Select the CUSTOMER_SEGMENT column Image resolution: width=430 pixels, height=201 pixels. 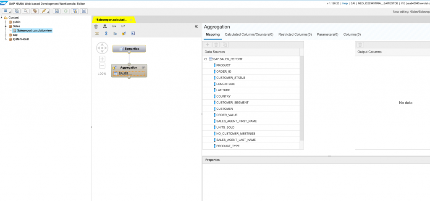(251, 103)
